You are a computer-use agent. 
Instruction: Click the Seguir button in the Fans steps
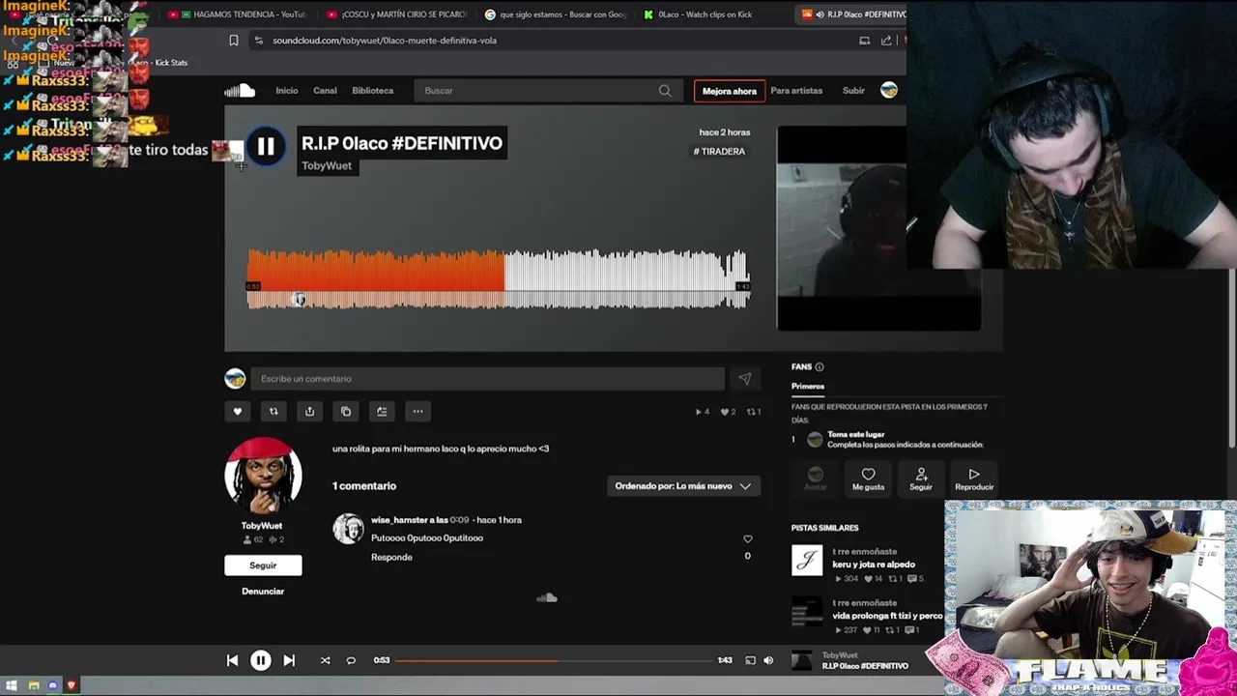pos(921,478)
